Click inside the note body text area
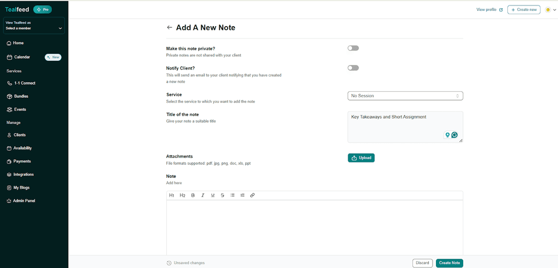The height and width of the screenshot is (268, 558). [314, 227]
